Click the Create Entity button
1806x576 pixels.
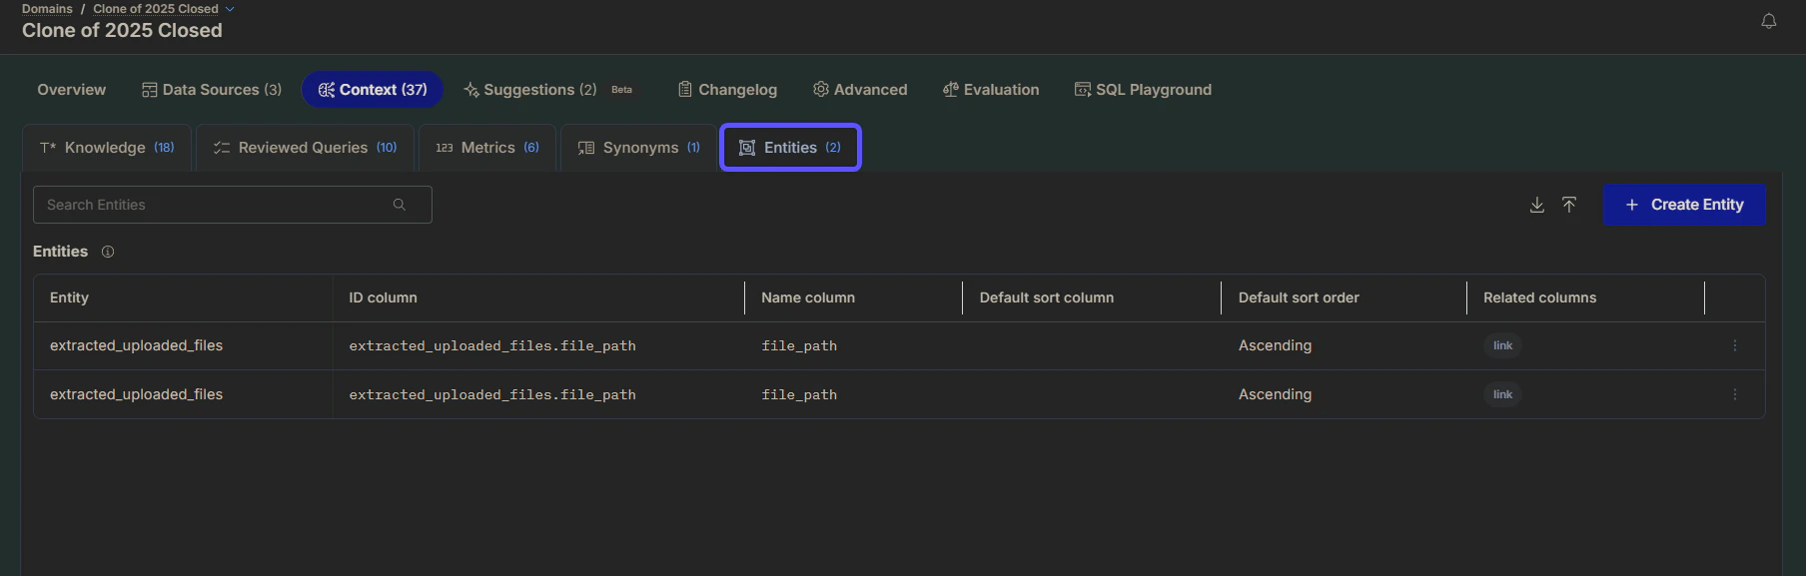click(1684, 205)
